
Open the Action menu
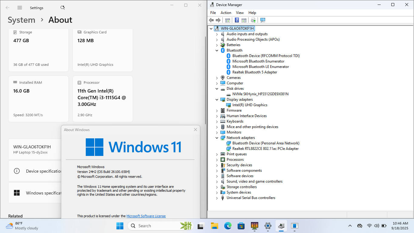[x=226, y=13]
